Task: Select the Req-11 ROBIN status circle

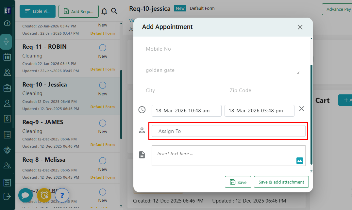Action: pyautogui.click(x=103, y=48)
